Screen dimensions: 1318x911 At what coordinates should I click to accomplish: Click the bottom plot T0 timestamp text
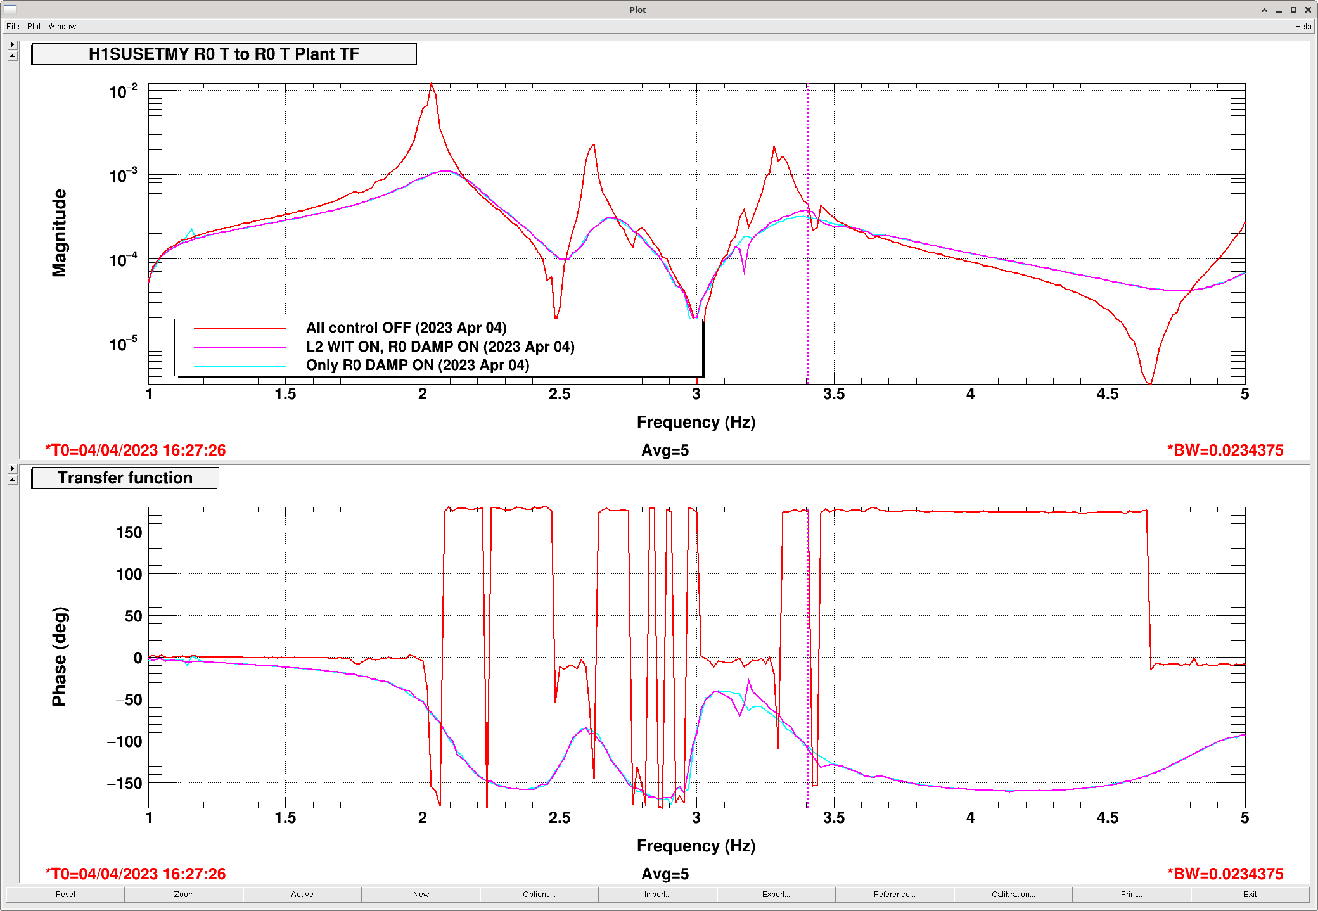click(135, 874)
